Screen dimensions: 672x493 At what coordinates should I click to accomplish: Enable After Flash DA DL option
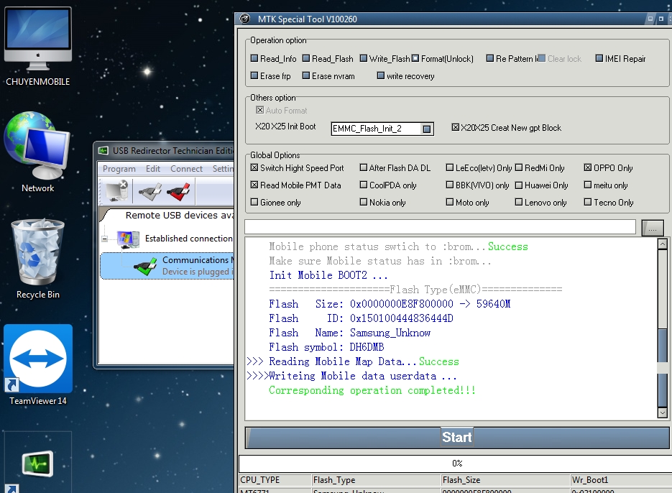click(x=364, y=167)
